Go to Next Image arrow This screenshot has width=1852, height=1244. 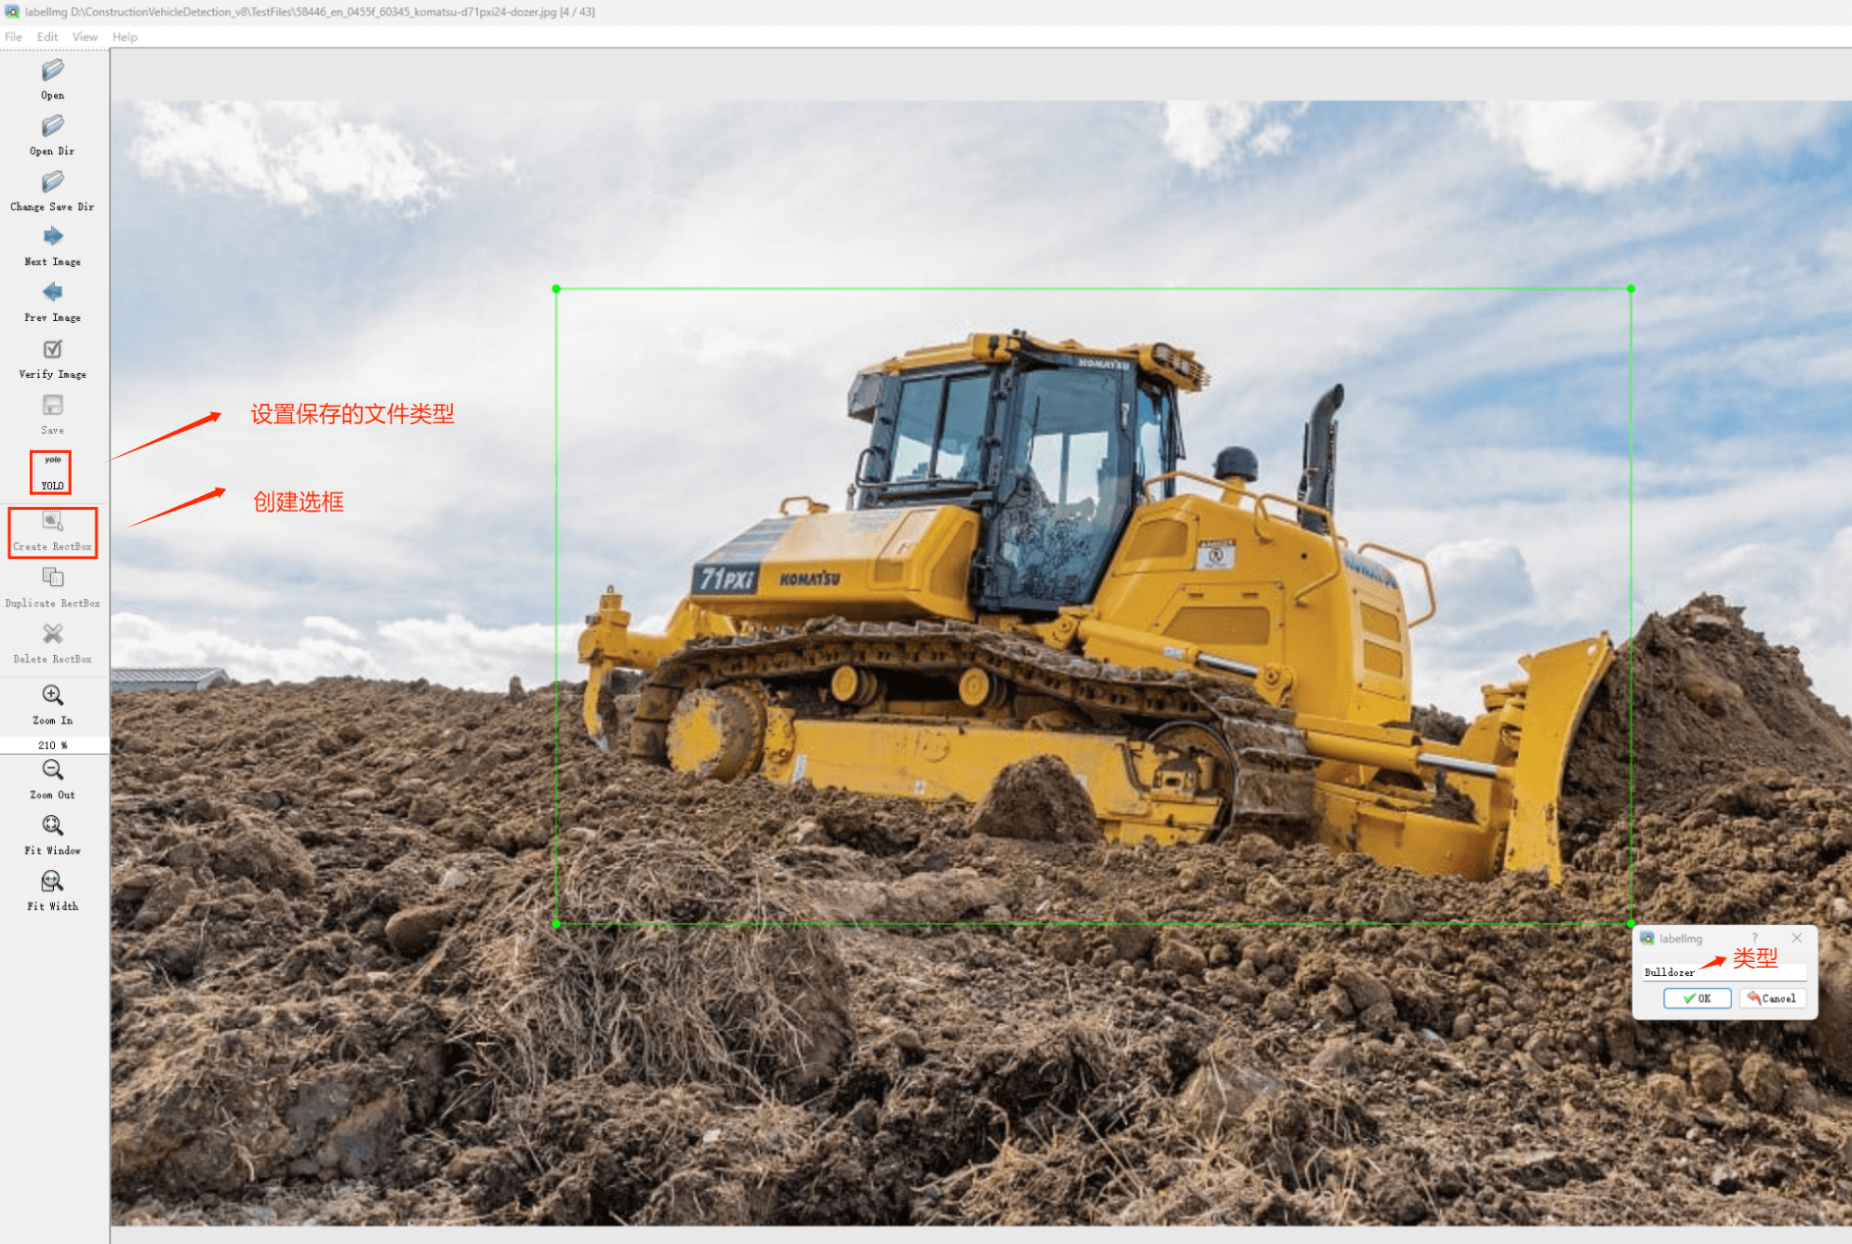click(52, 237)
